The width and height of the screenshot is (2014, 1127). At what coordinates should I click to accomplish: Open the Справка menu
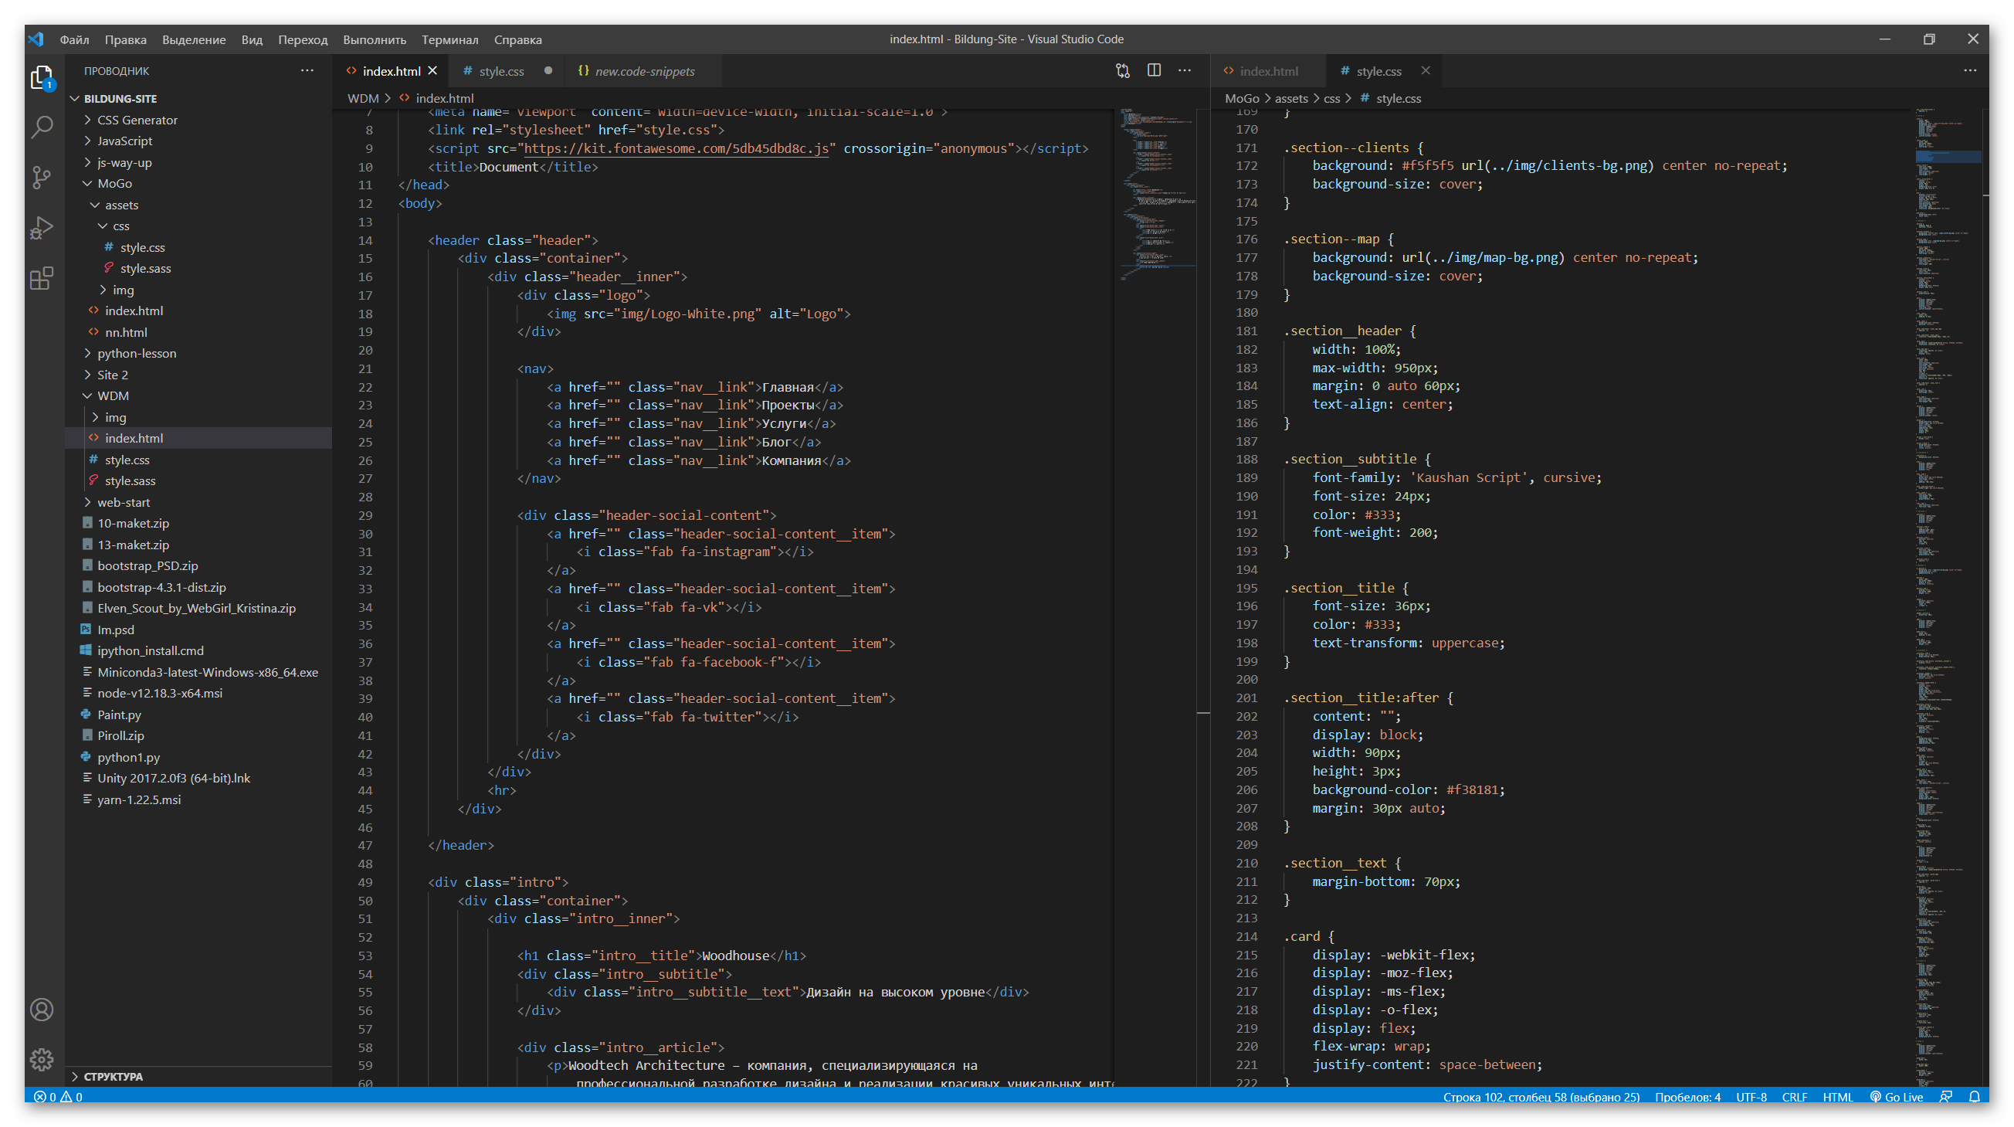click(517, 39)
